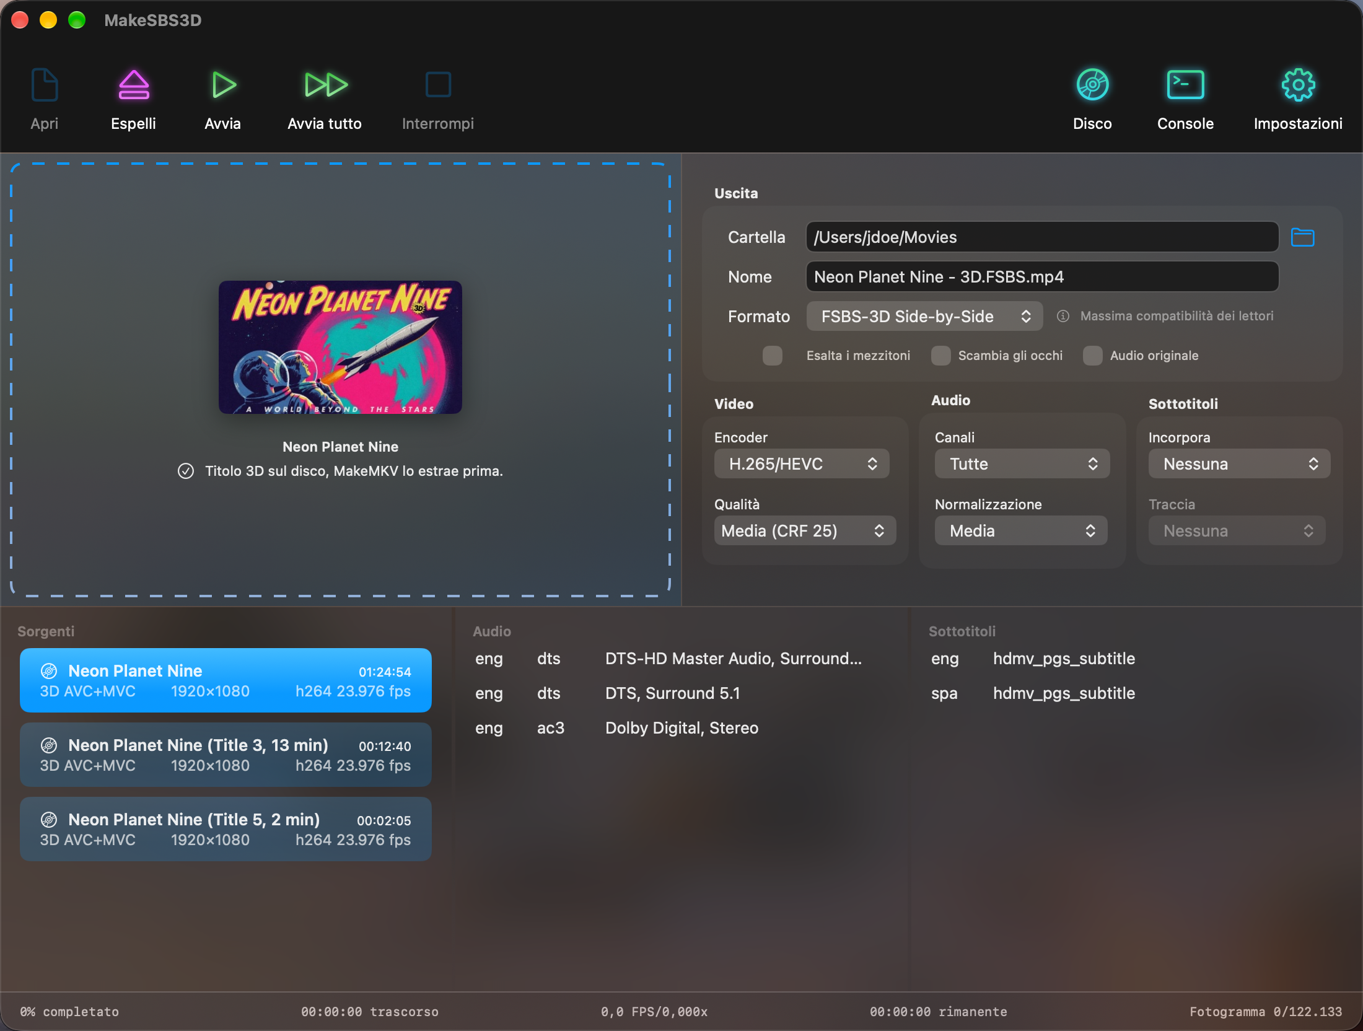Screen dimensions: 1363x1031
Task: Open the Canali Tutte dropdown
Action: (1022, 464)
